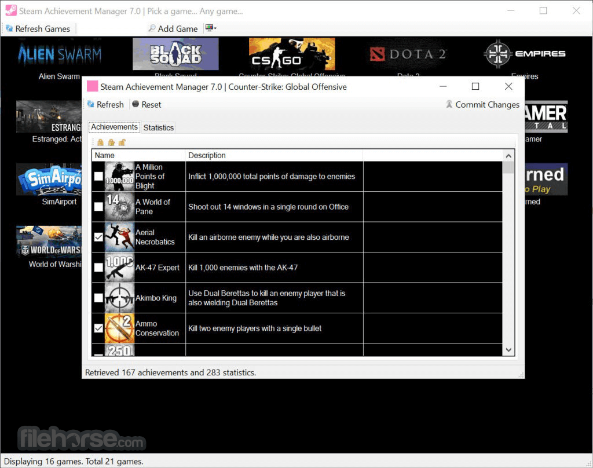The width and height of the screenshot is (593, 468).
Task: Select the Black Squad game thumbnail
Action: click(x=175, y=54)
